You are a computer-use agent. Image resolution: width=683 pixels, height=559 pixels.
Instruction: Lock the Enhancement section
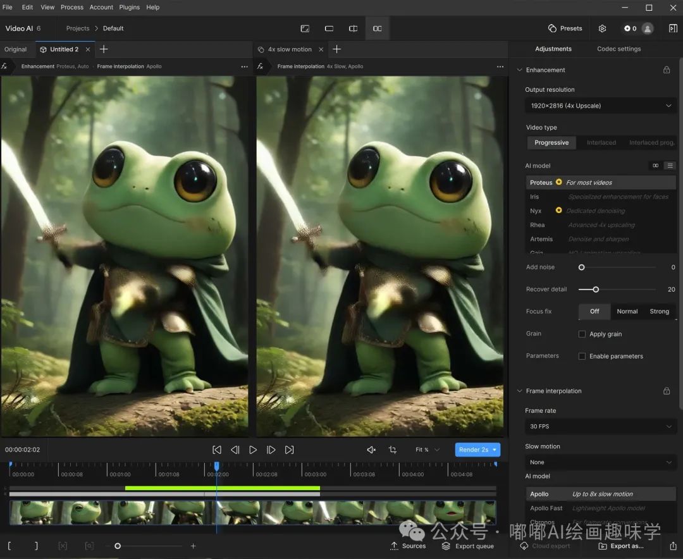pyautogui.click(x=667, y=70)
